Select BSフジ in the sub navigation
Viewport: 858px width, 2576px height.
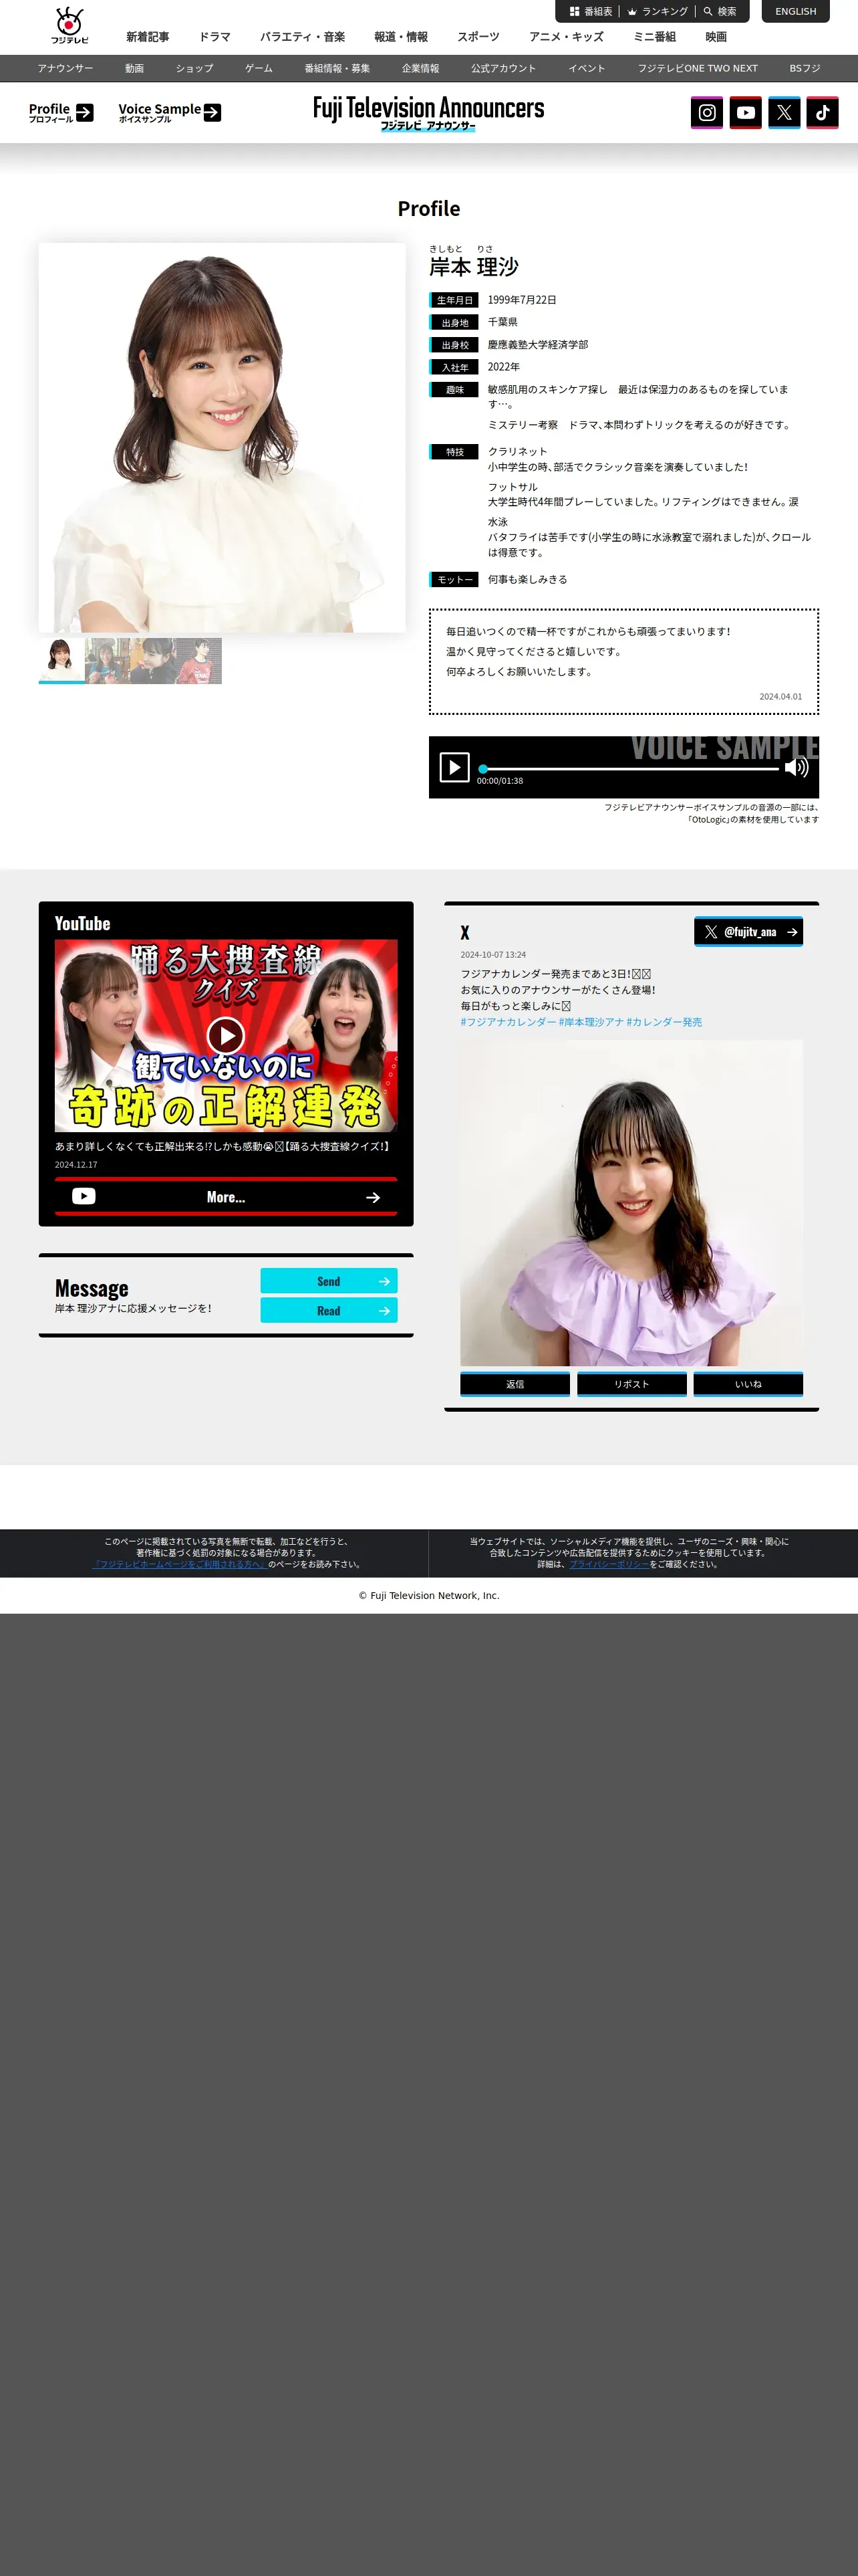[804, 68]
